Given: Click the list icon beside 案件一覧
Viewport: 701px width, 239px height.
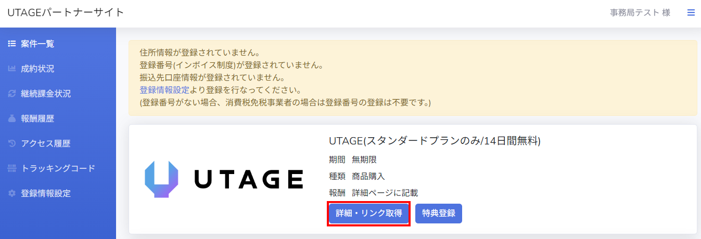Looking at the screenshot, I should click(12, 44).
